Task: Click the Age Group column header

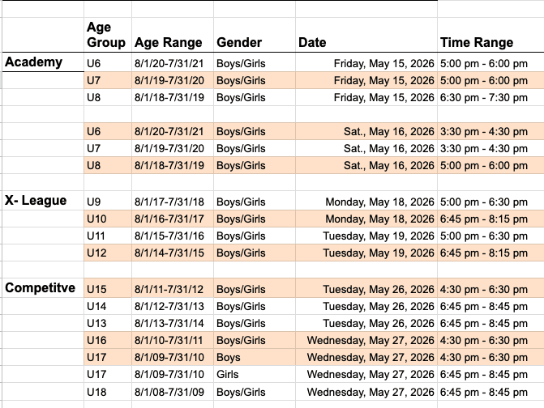Action: [x=106, y=36]
